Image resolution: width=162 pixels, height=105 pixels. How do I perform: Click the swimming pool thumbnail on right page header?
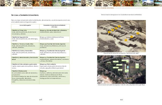coord(158,3)
